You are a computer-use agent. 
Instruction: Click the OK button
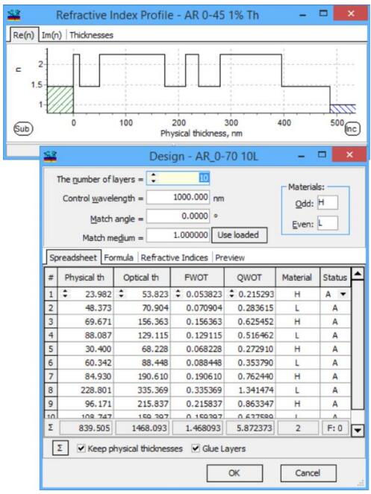234,473
